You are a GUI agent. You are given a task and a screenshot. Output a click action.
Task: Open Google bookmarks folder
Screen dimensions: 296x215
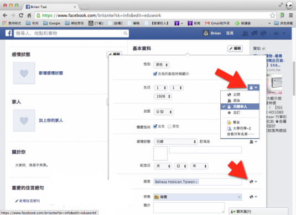click(x=51, y=23)
